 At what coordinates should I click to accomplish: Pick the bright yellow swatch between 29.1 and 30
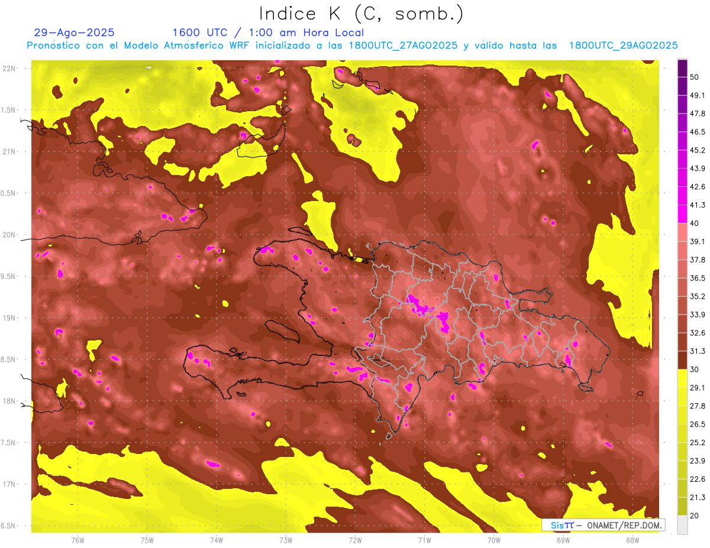[682, 379]
